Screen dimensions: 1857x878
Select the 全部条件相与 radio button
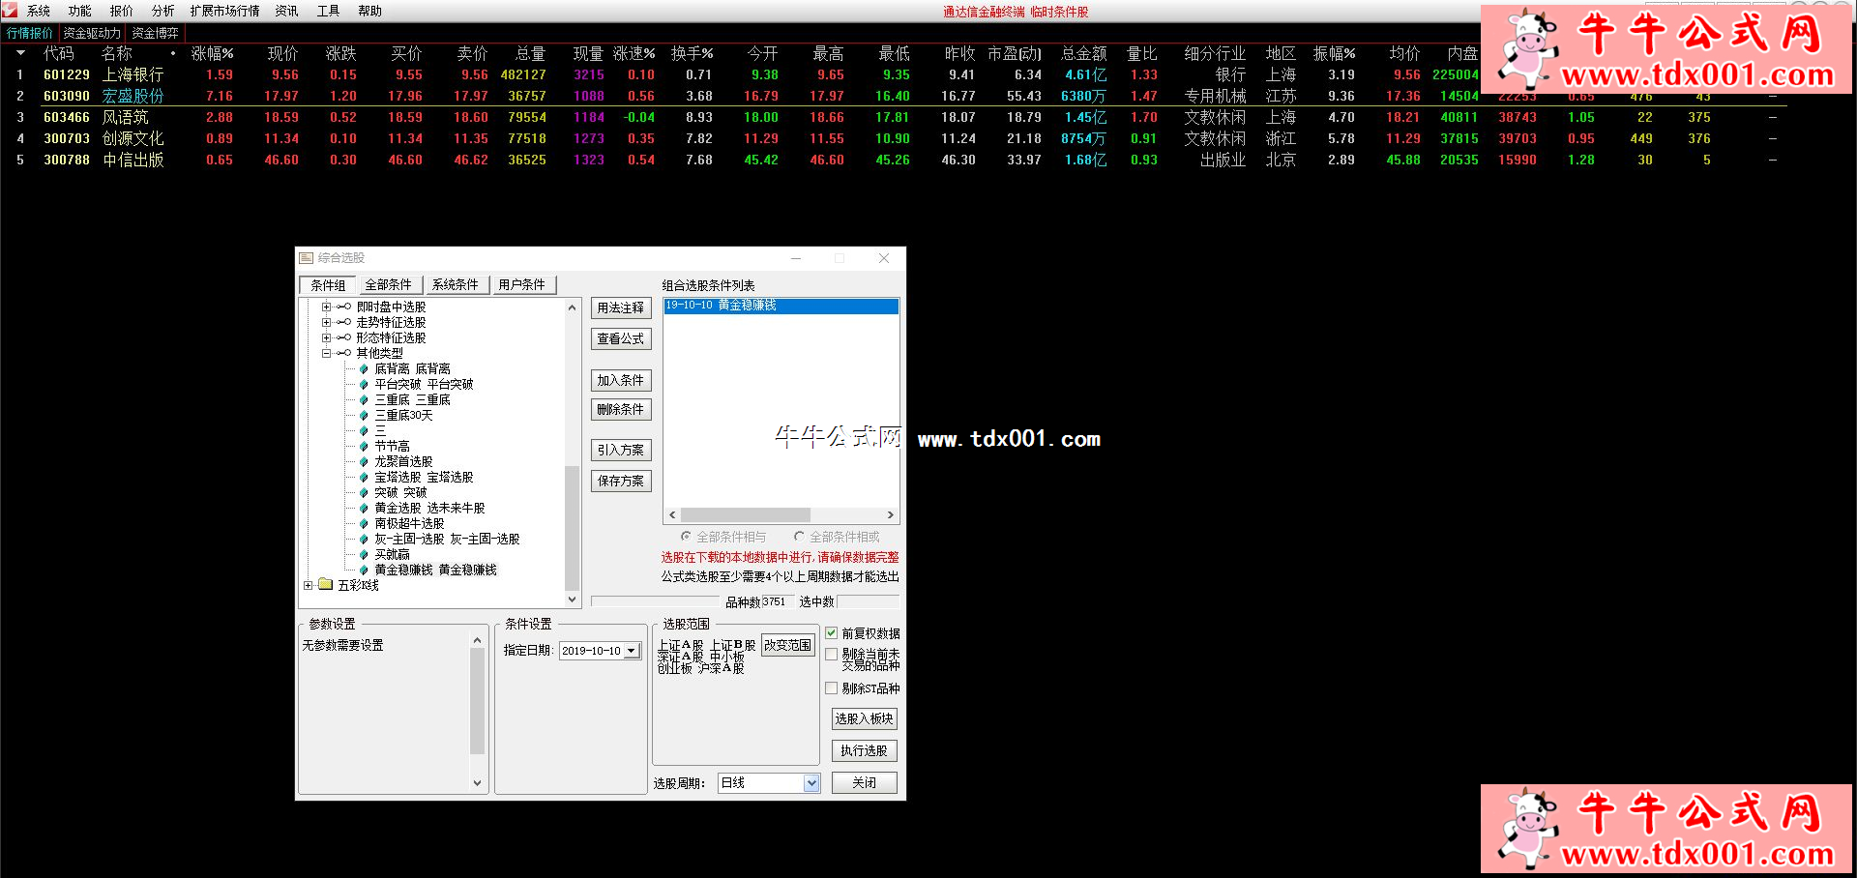point(686,537)
